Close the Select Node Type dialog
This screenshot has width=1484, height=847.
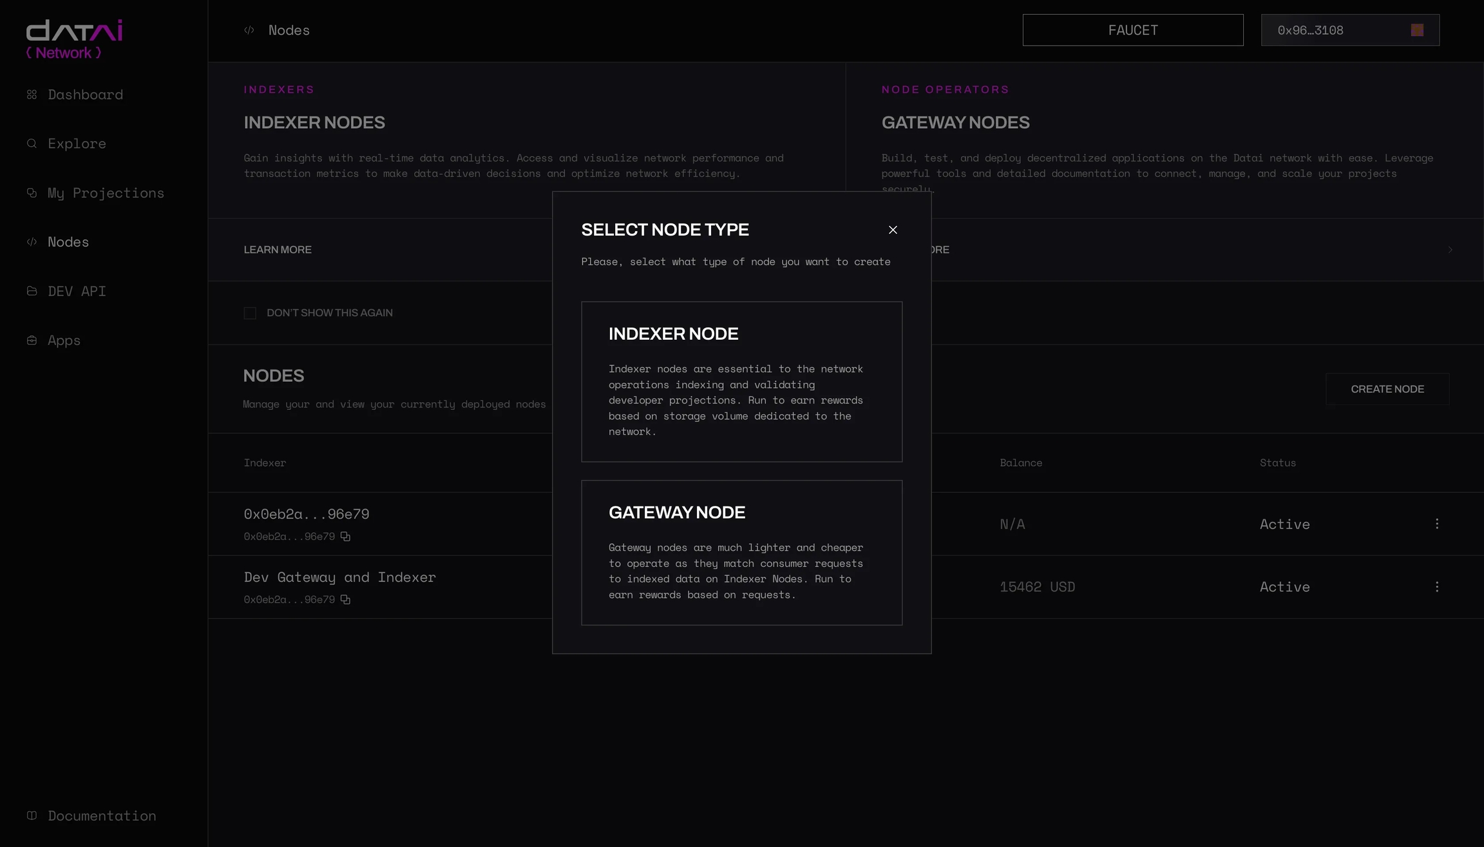[893, 230]
